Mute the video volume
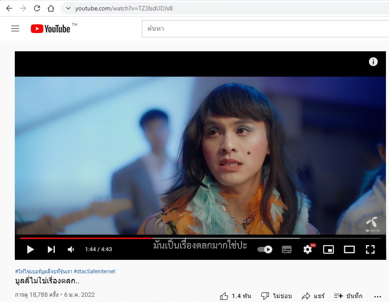 coord(71,249)
